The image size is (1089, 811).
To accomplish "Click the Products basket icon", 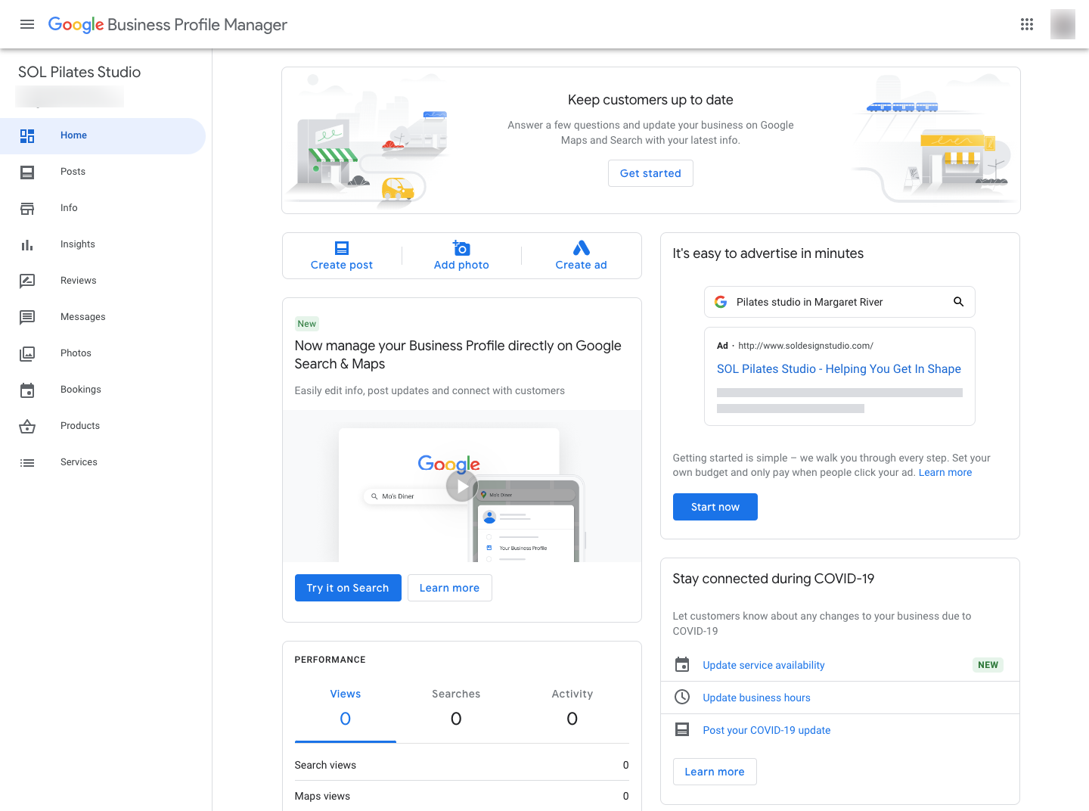I will tap(27, 426).
